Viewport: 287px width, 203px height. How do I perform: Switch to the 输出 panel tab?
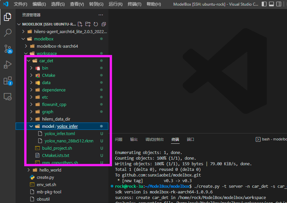tap(134, 139)
